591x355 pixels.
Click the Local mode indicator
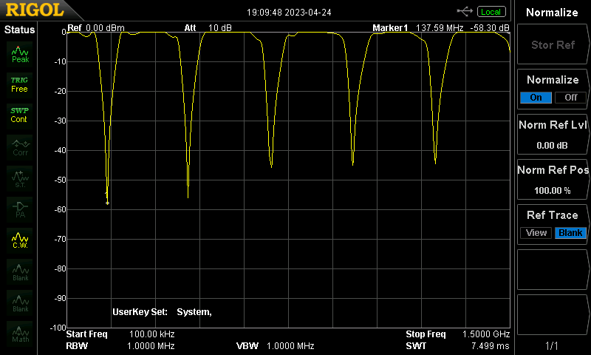click(491, 12)
